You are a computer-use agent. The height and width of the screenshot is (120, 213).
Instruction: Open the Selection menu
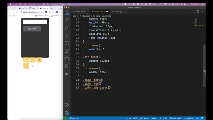pos(32,4)
